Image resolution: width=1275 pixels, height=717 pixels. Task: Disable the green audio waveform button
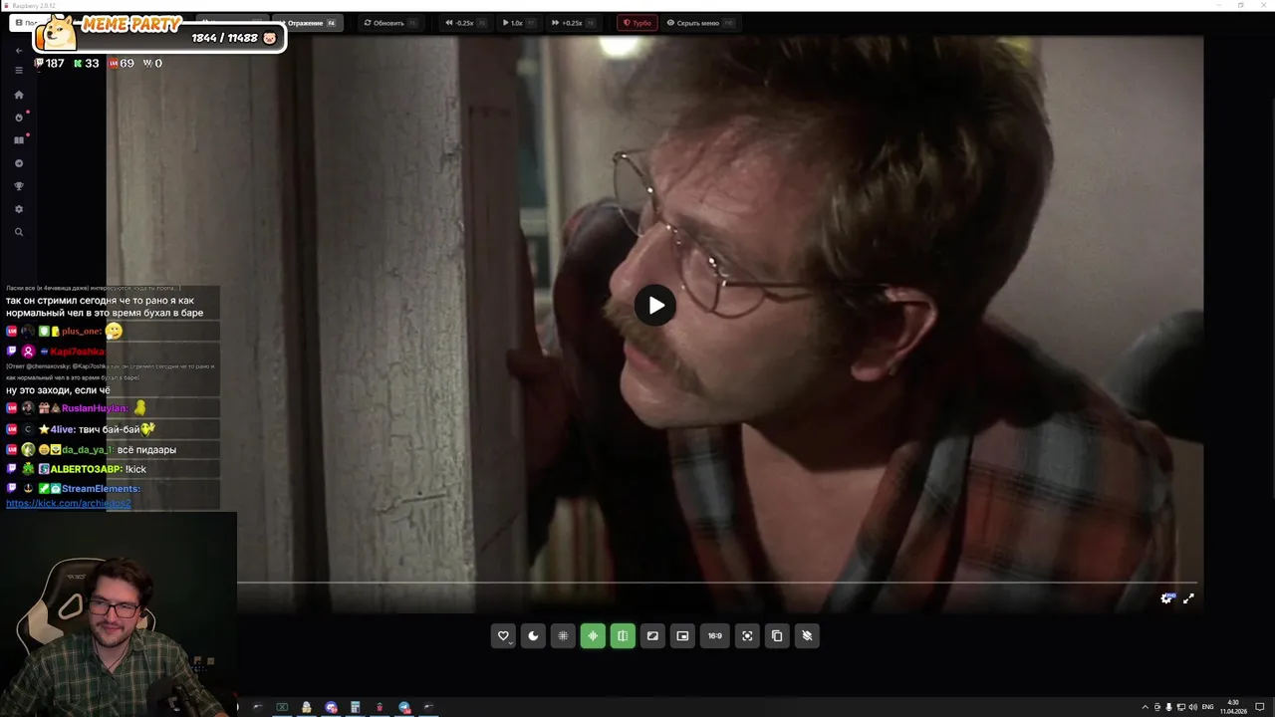(593, 635)
